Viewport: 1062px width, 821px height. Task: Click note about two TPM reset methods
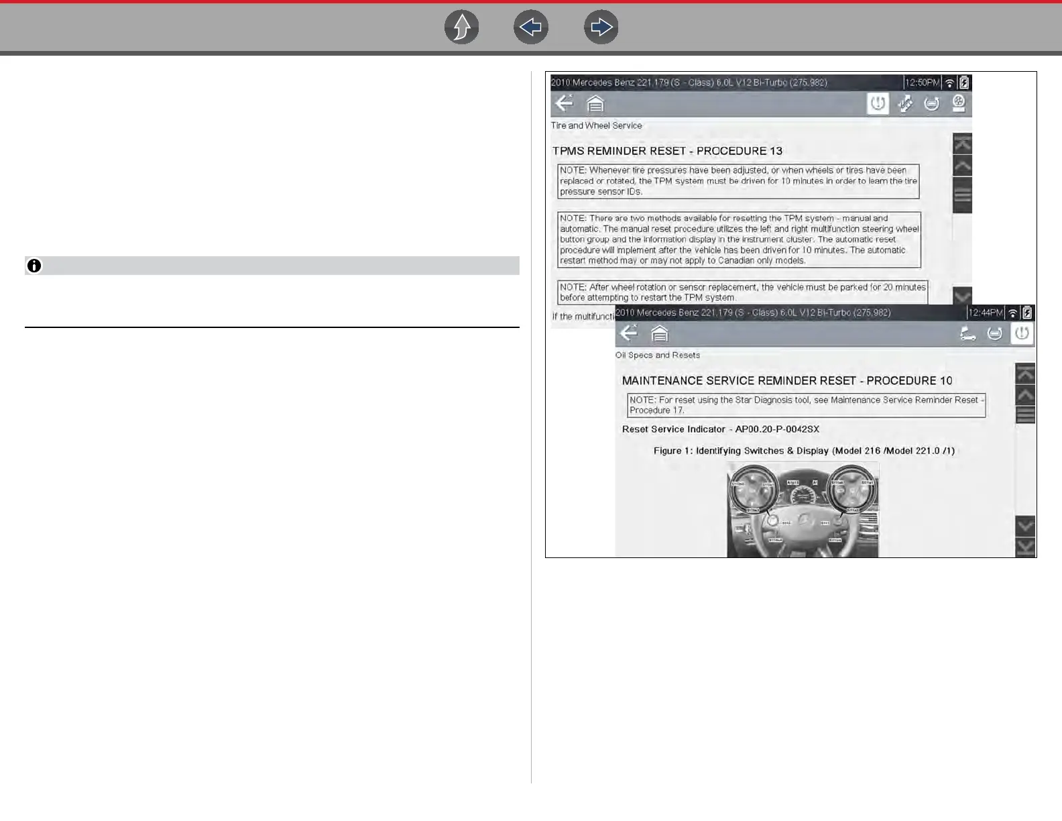pyautogui.click(x=739, y=239)
